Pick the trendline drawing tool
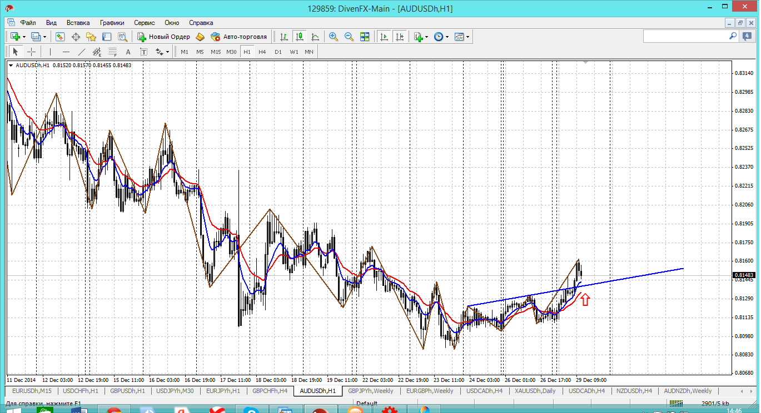This screenshot has width=761, height=413. point(82,52)
